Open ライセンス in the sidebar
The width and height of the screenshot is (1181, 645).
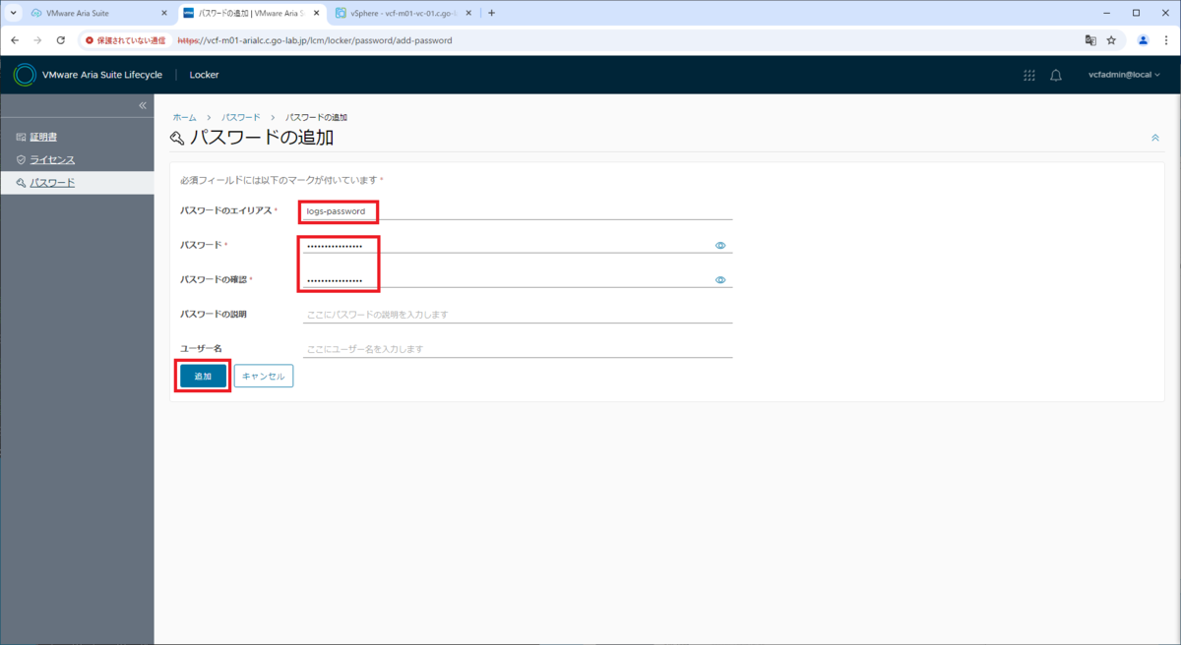(52, 159)
